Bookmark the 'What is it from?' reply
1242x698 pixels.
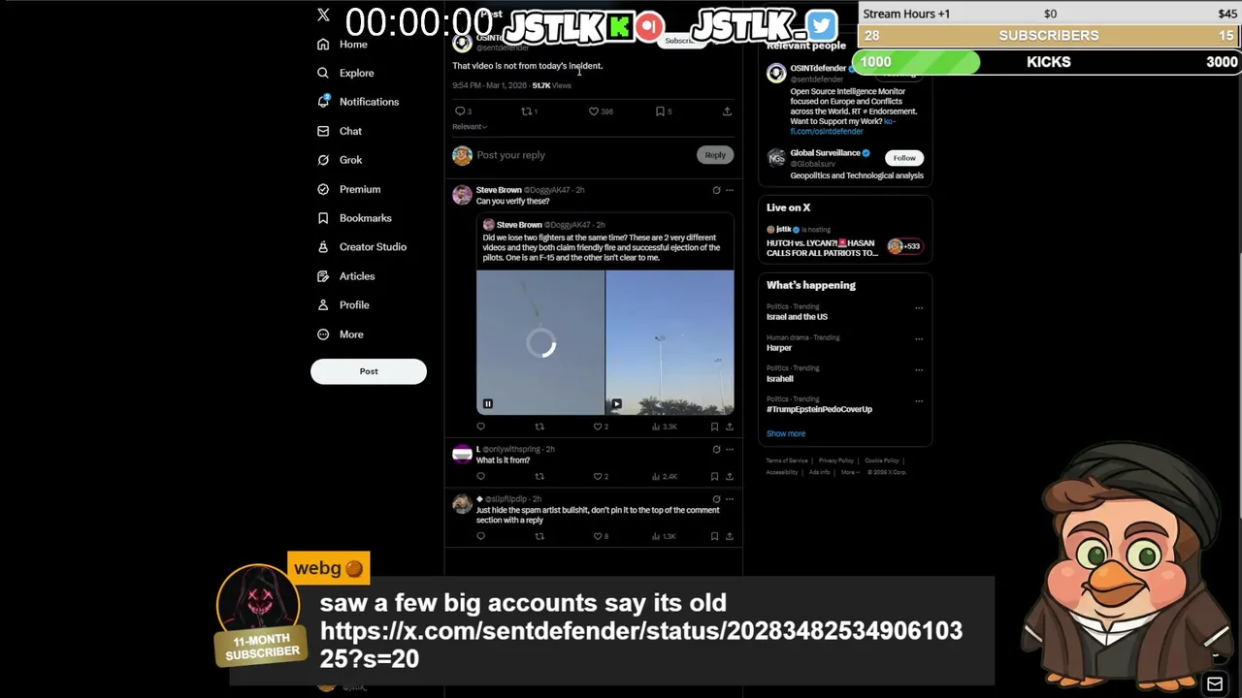tap(714, 477)
